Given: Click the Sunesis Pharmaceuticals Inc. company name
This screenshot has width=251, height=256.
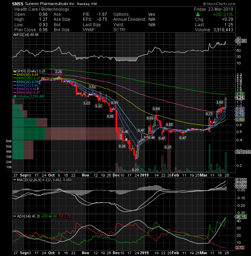Looking at the screenshot, I should tap(50, 4).
